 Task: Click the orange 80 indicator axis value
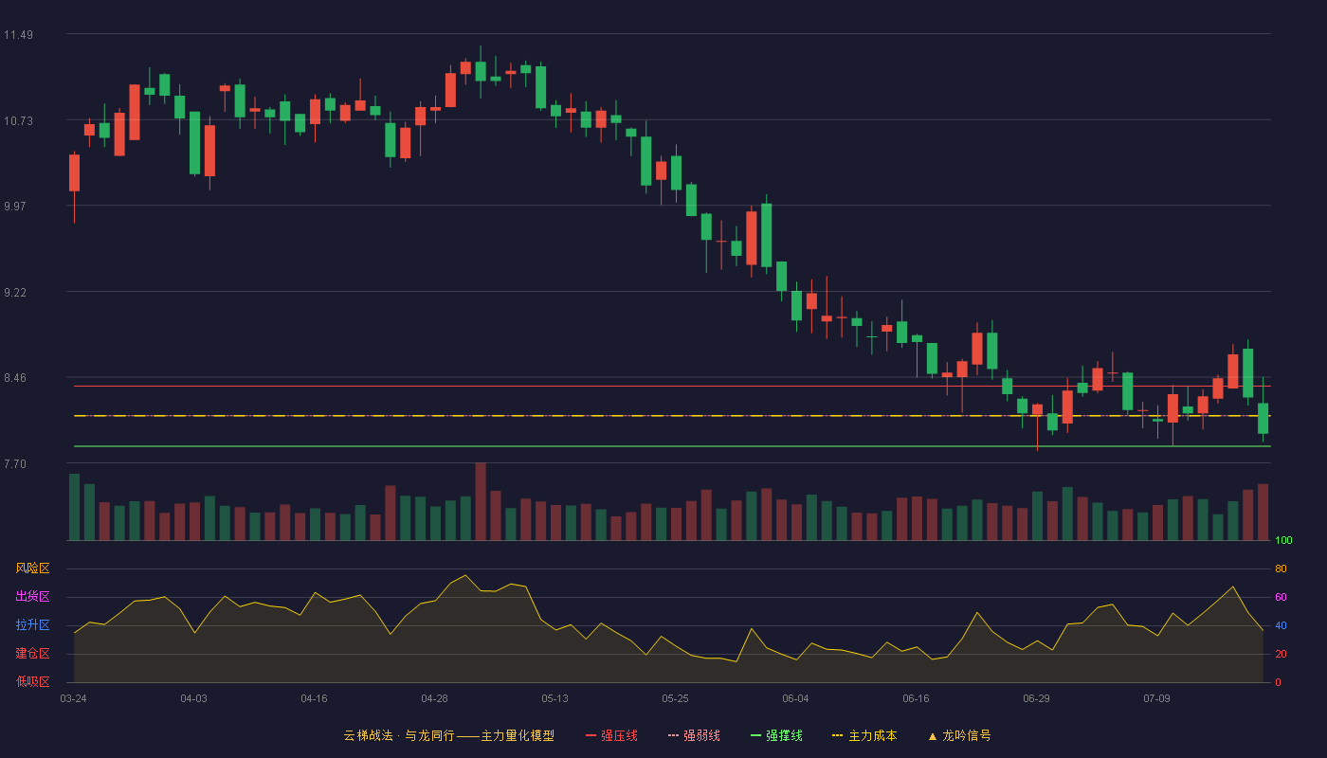(x=1281, y=569)
